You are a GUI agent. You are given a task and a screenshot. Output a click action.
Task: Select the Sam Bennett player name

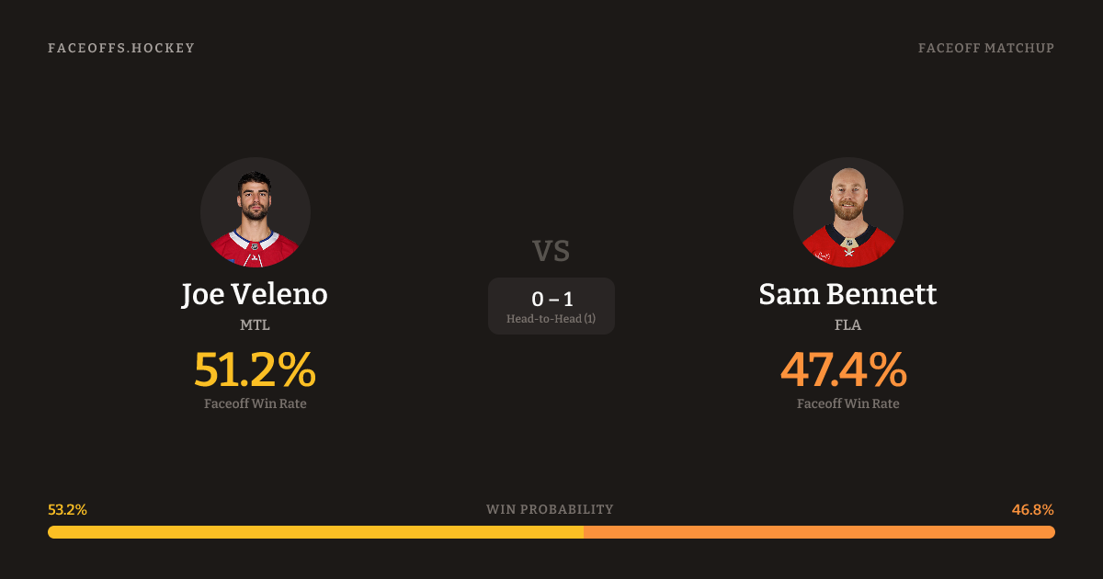847,294
